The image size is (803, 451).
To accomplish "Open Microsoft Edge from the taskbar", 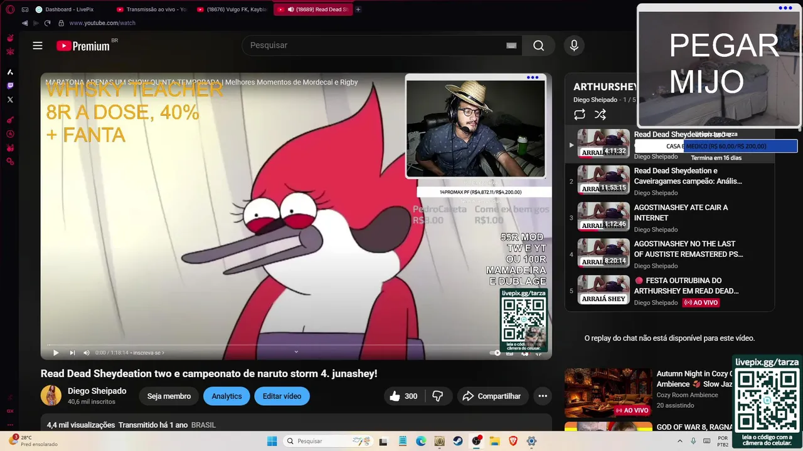I will [421, 441].
